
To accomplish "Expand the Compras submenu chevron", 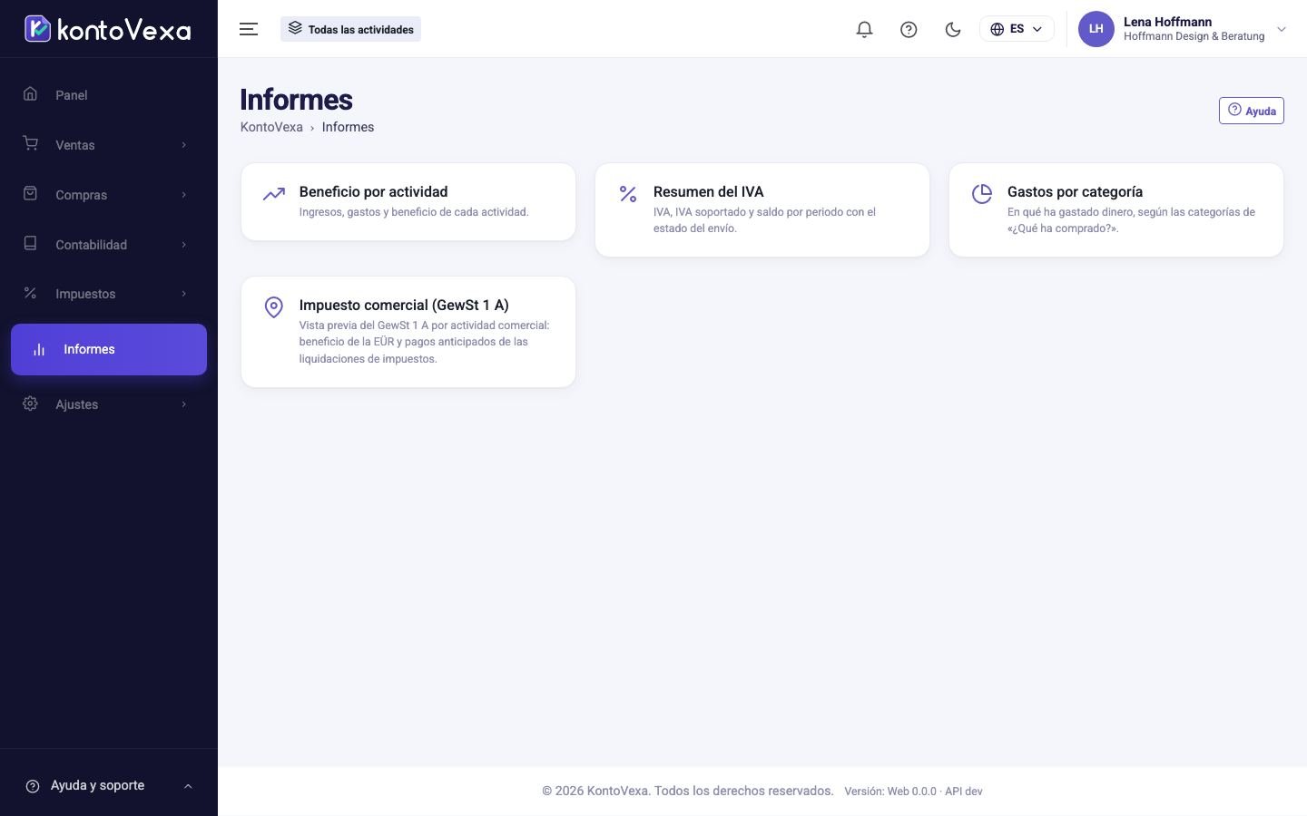I will [183, 195].
